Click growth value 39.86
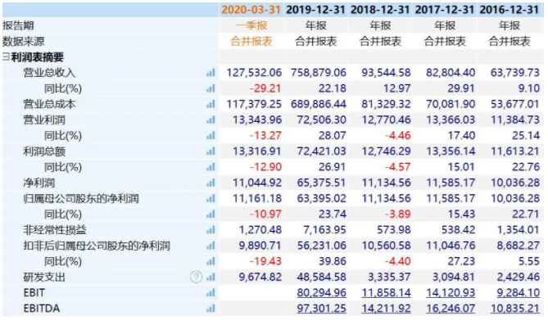The width and height of the screenshot is (548, 325). (333, 261)
